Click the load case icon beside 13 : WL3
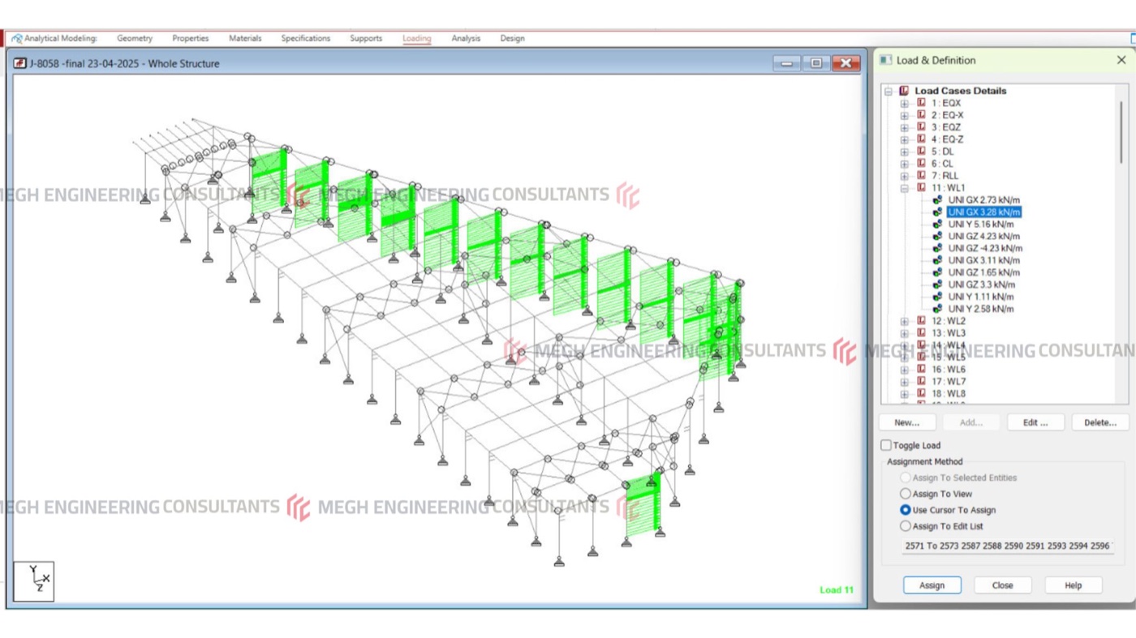 click(921, 333)
